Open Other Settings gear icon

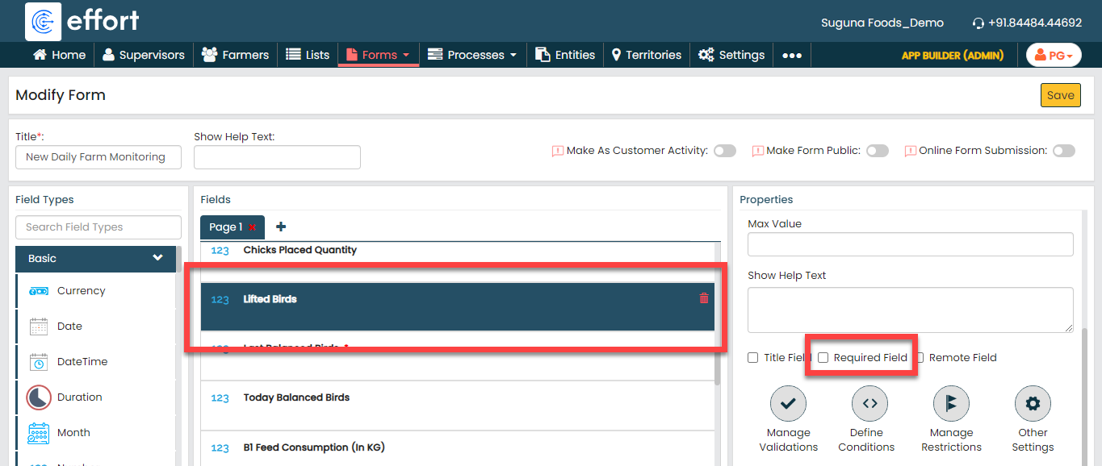[x=1033, y=403]
